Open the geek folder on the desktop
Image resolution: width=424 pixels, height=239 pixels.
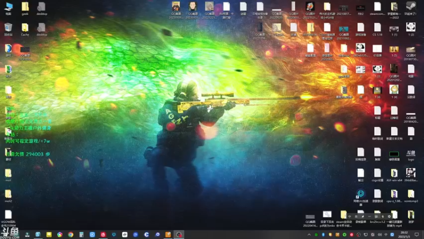coord(25,8)
